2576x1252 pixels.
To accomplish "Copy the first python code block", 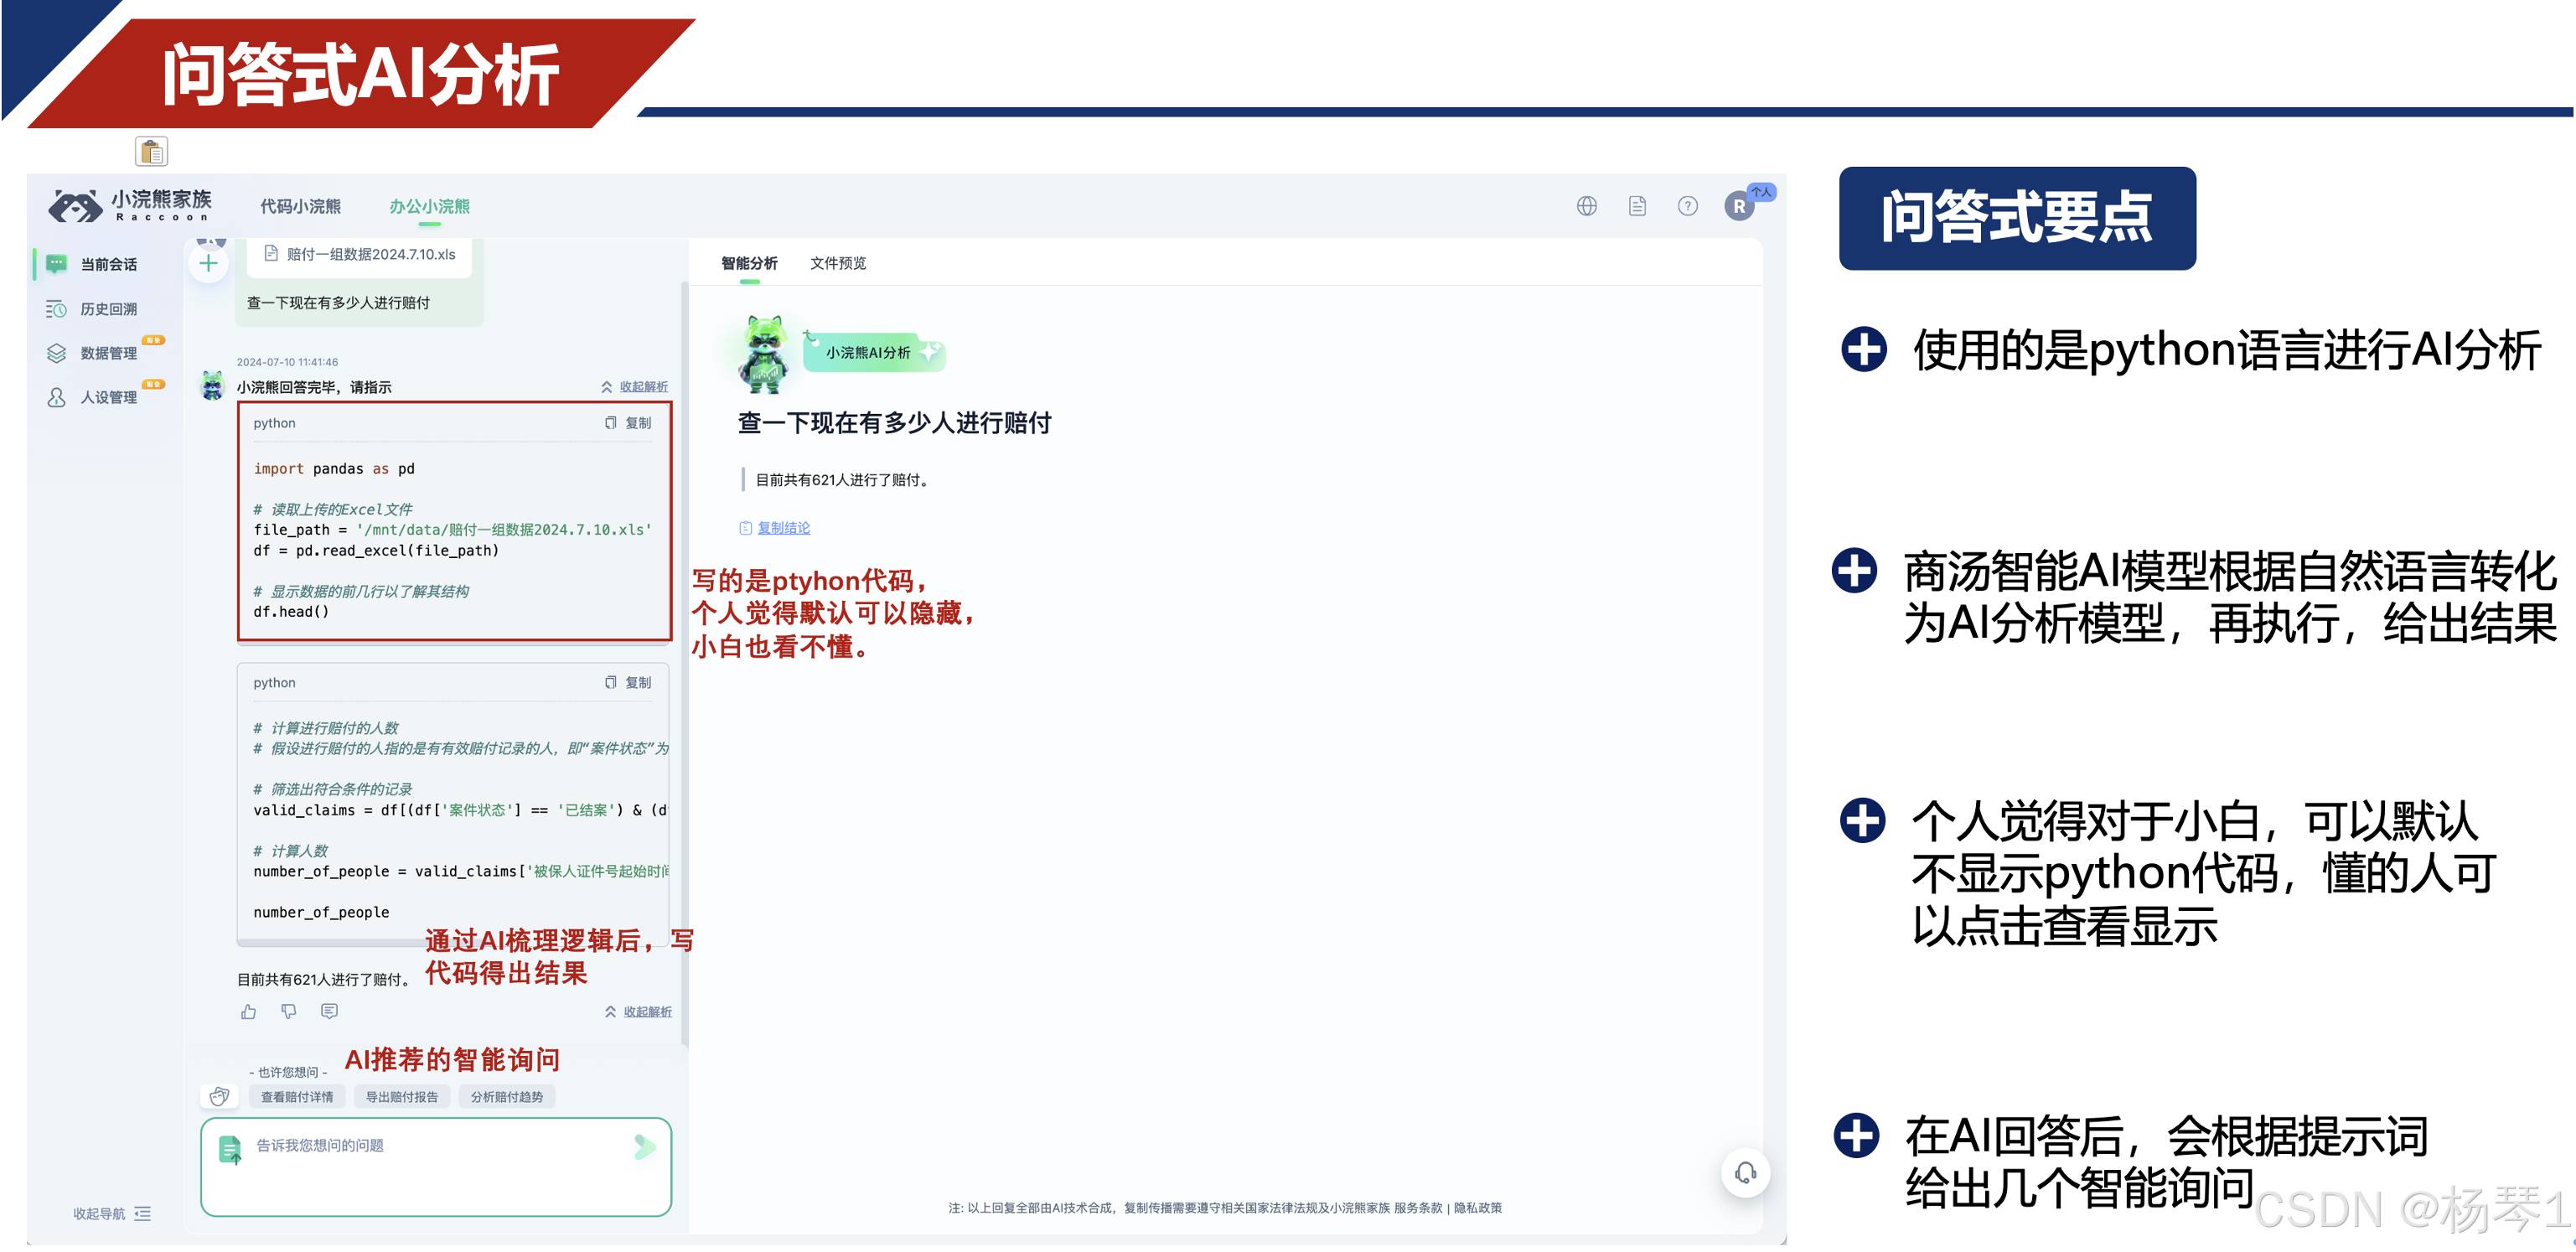I will 628,423.
